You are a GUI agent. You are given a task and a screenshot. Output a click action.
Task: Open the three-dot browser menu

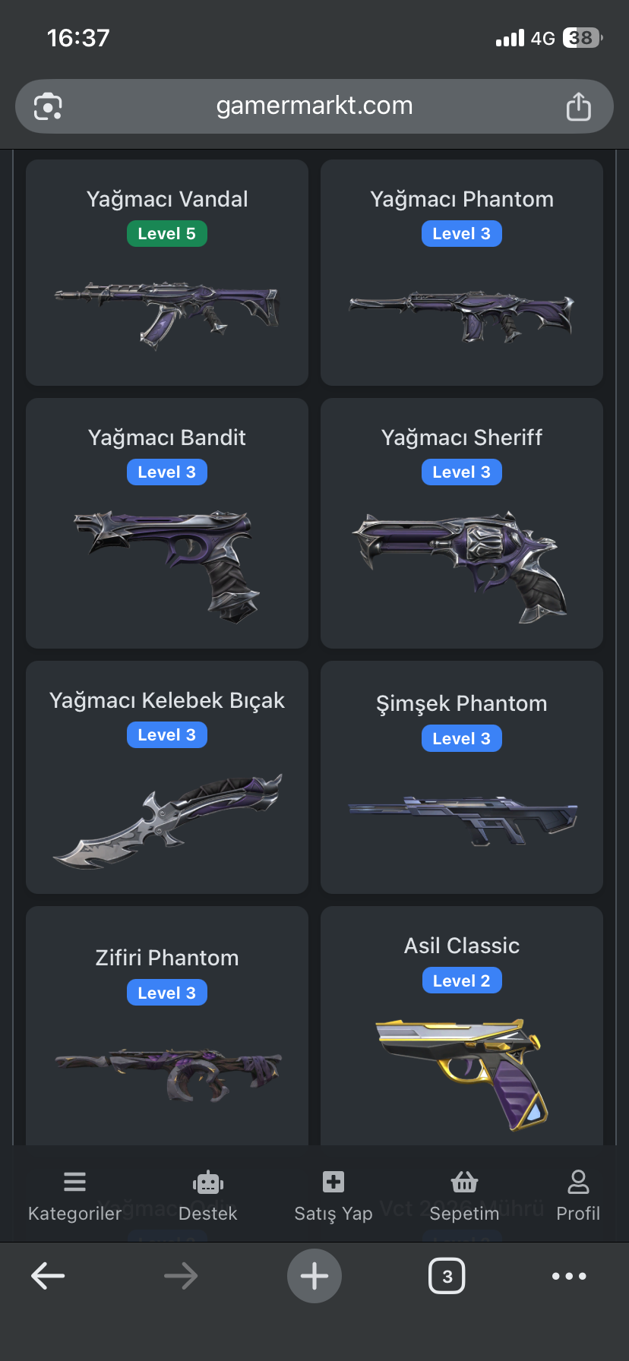pos(569,1276)
